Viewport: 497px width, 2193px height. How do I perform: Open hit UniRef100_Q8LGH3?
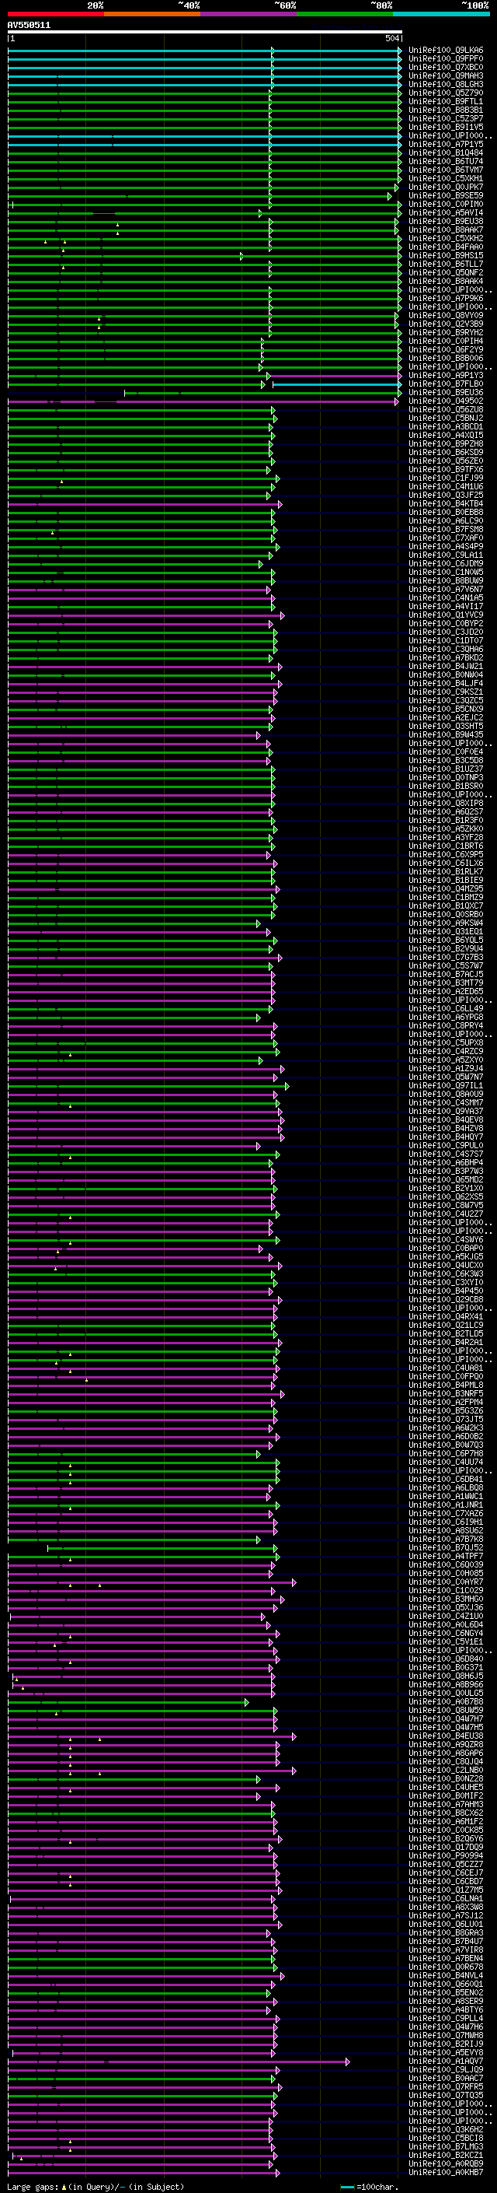click(446, 84)
